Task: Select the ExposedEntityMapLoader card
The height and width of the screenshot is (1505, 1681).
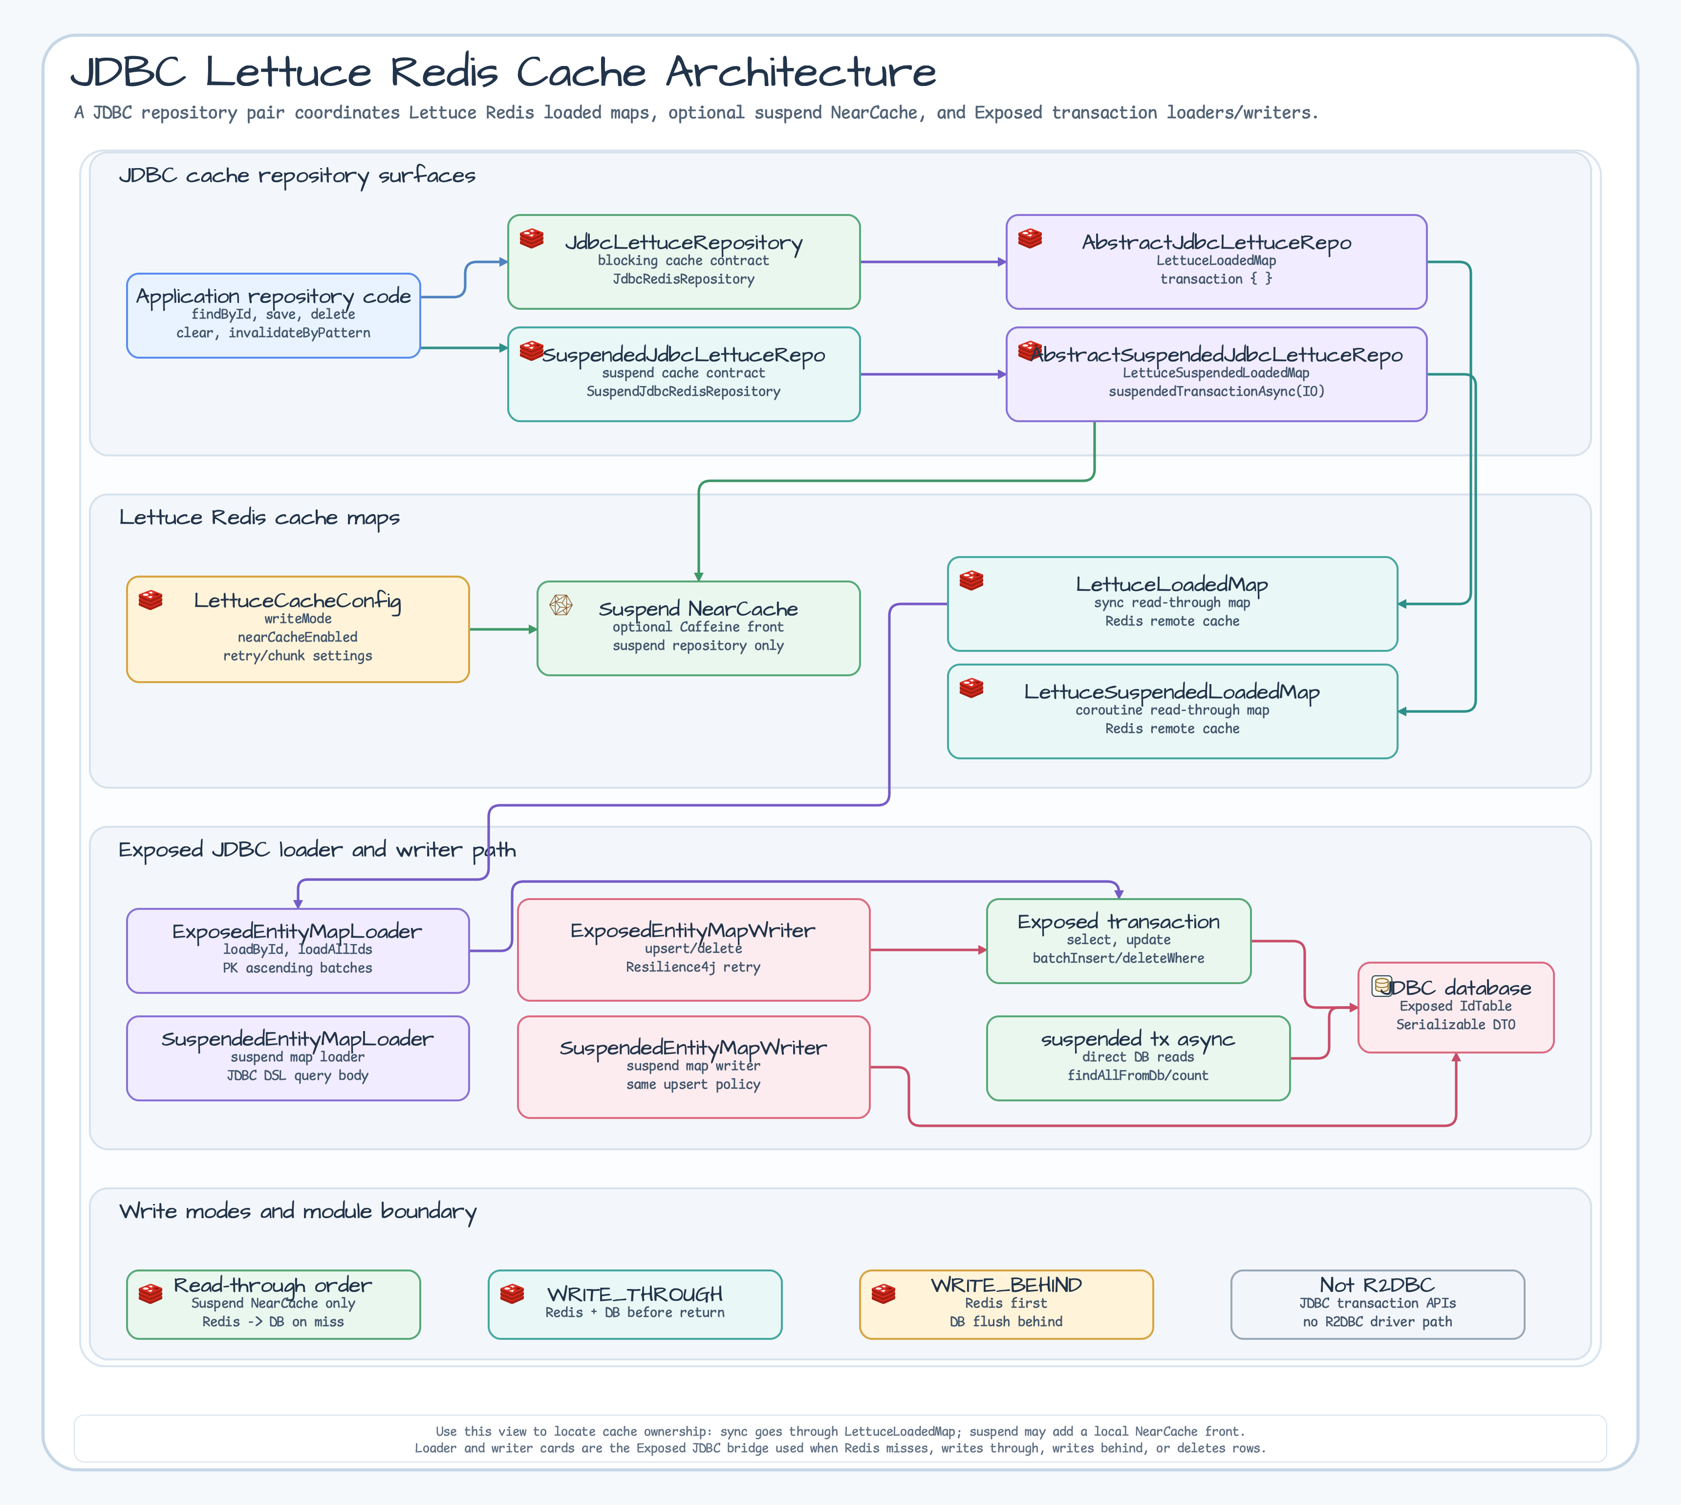Action: coord(298,951)
